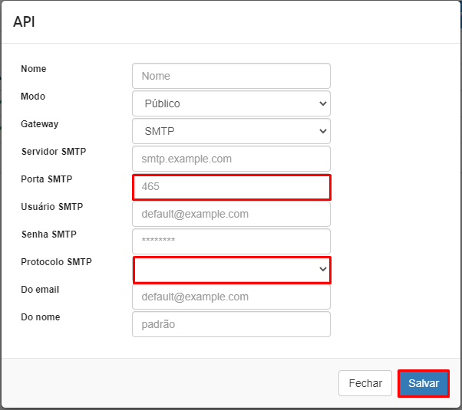This screenshot has width=462, height=410.
Task: Click the Modo label text
Action: pyautogui.click(x=33, y=97)
